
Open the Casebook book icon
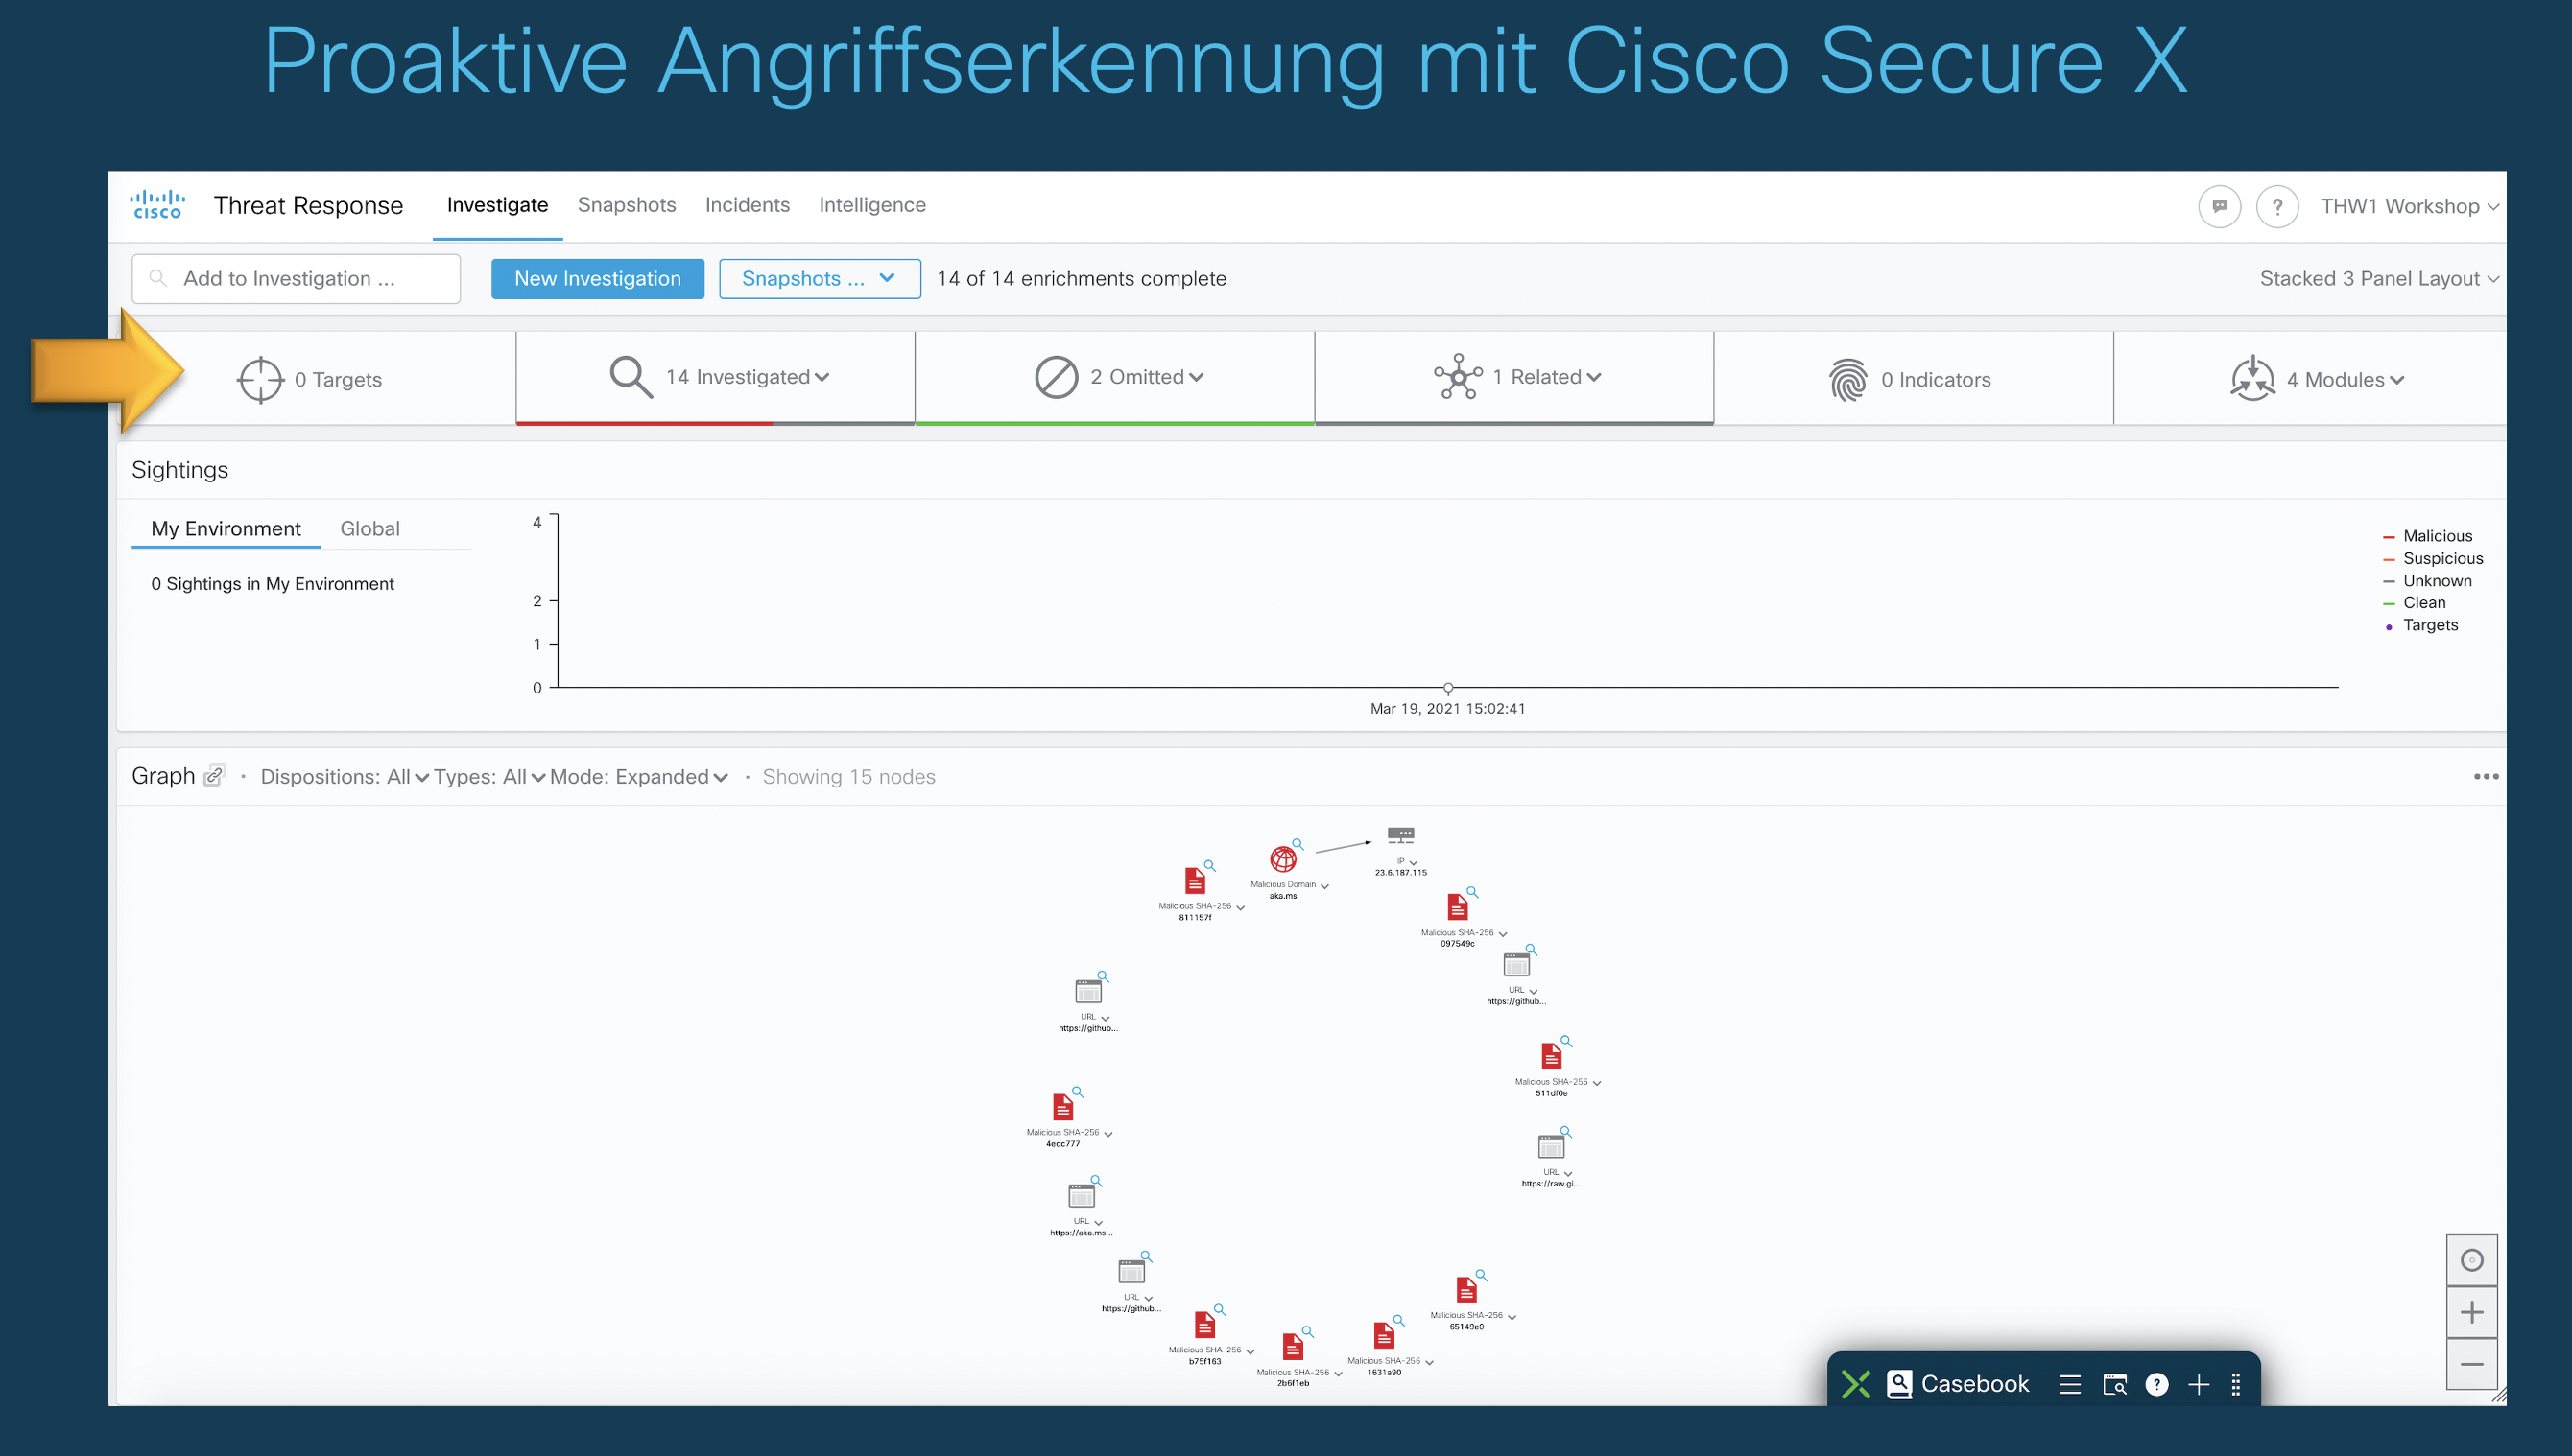click(x=1898, y=1383)
